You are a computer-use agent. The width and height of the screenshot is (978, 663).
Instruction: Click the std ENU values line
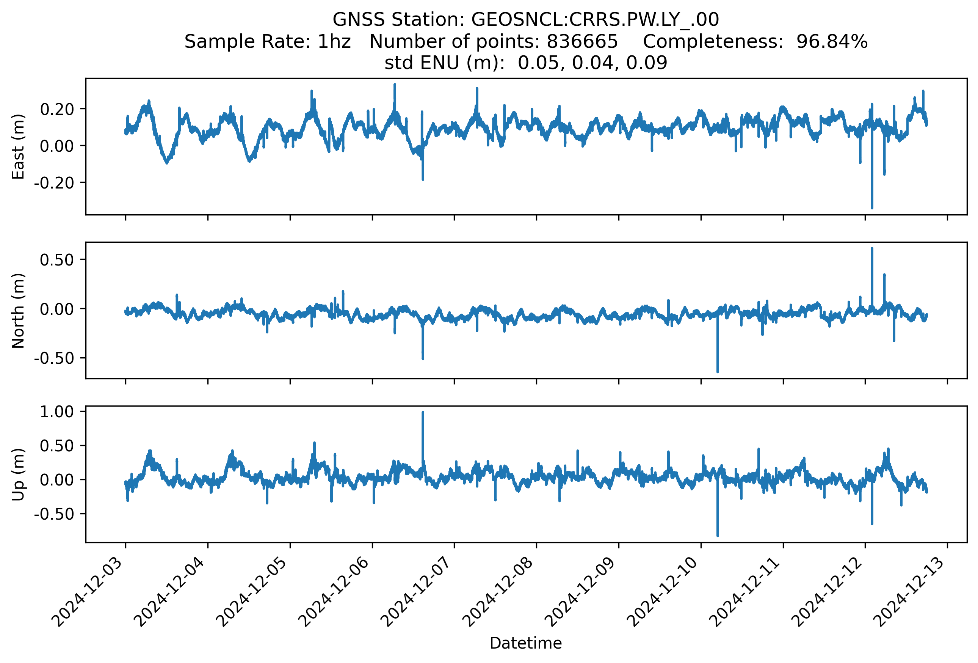pos(526,63)
